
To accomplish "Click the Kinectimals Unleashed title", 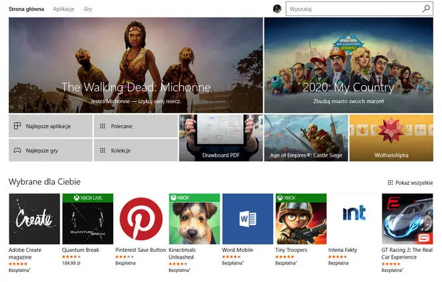I will [x=182, y=253].
